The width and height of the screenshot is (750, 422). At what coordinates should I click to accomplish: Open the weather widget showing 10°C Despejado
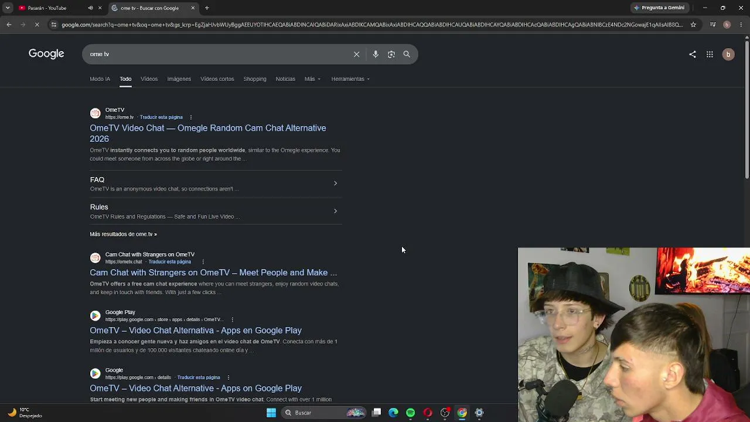click(x=24, y=413)
